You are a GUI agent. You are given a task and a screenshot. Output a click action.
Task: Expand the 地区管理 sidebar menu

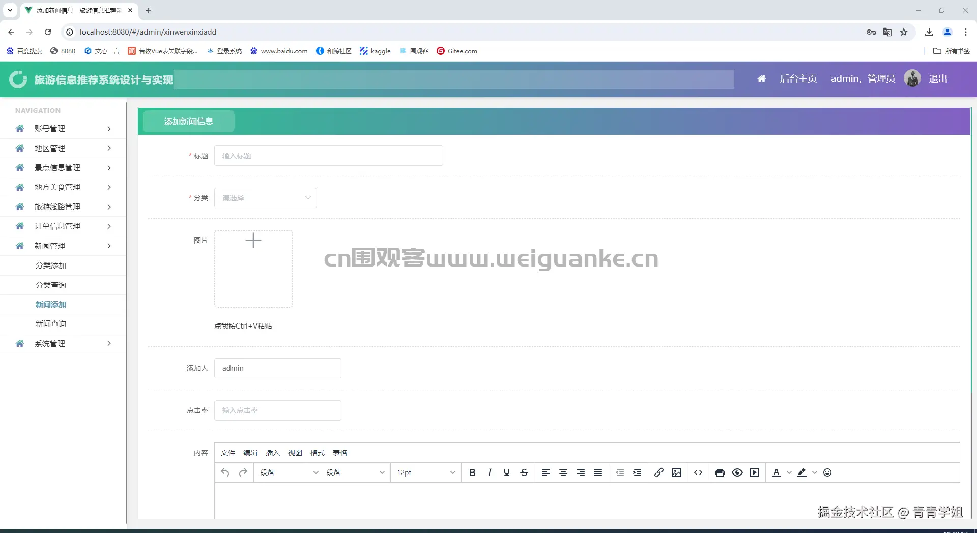(x=63, y=148)
